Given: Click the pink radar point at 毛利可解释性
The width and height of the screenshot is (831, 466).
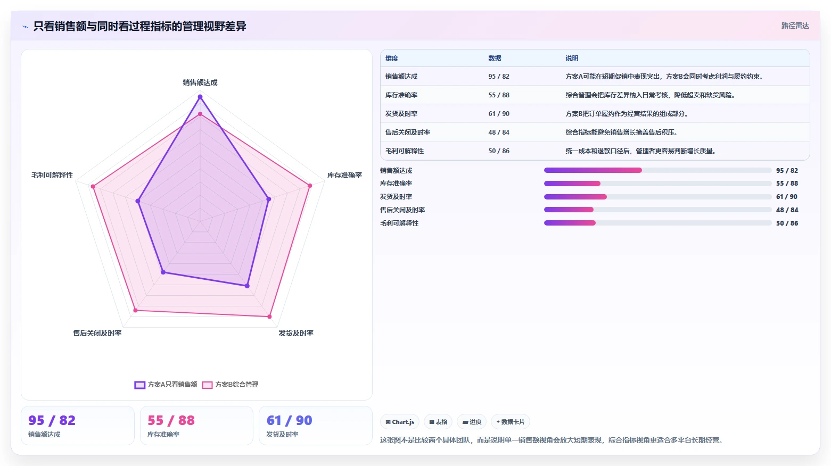Looking at the screenshot, I should [x=93, y=186].
